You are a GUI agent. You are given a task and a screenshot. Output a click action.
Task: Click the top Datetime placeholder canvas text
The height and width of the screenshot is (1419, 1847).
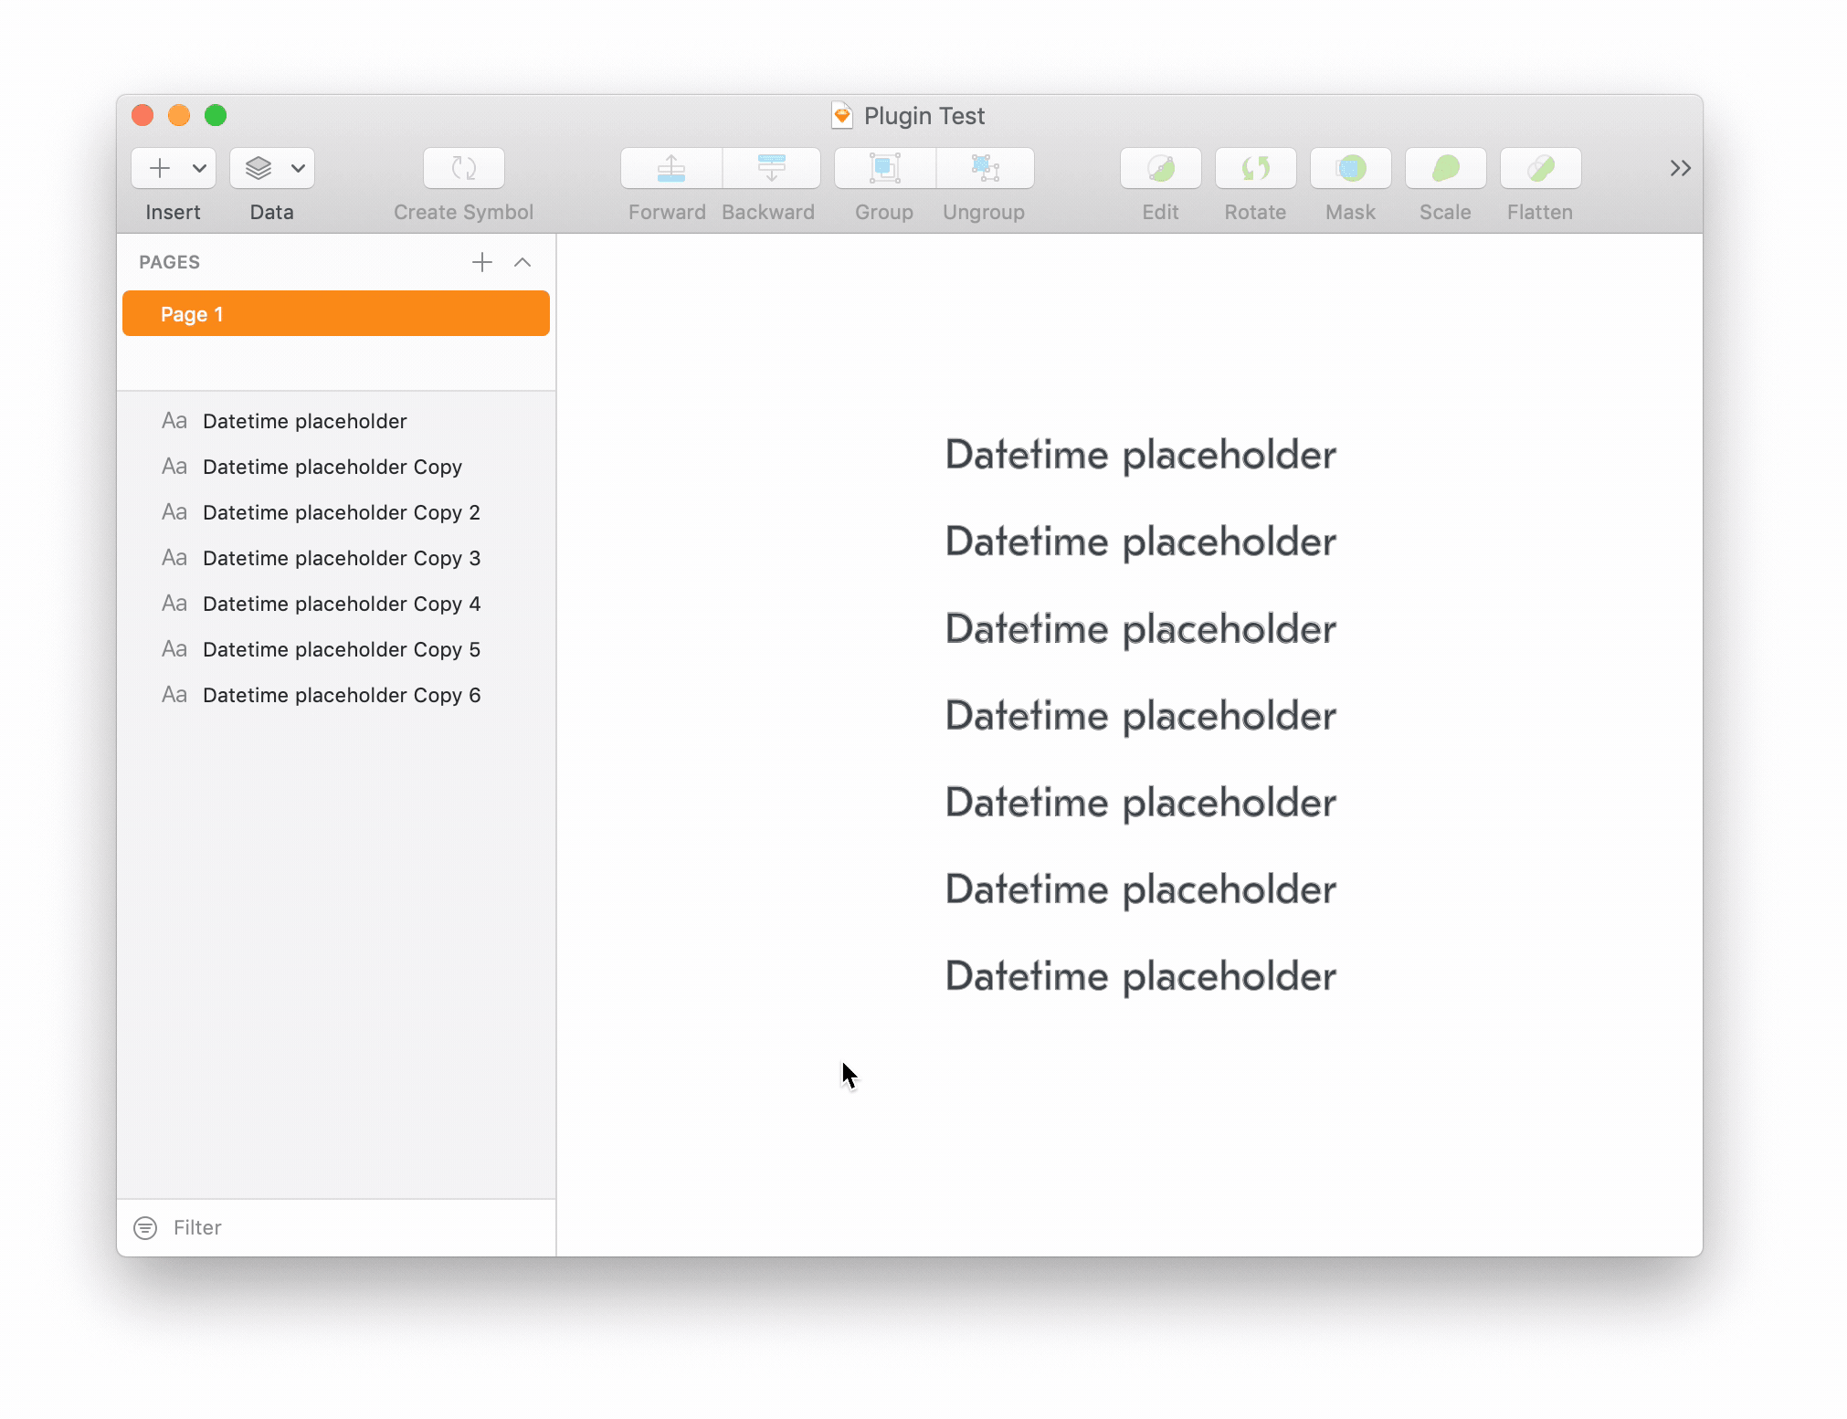pos(1140,455)
